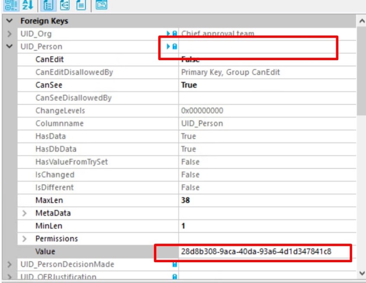Select the HasDbData property name
Viewport: 366px width, 283px height.
[56, 149]
